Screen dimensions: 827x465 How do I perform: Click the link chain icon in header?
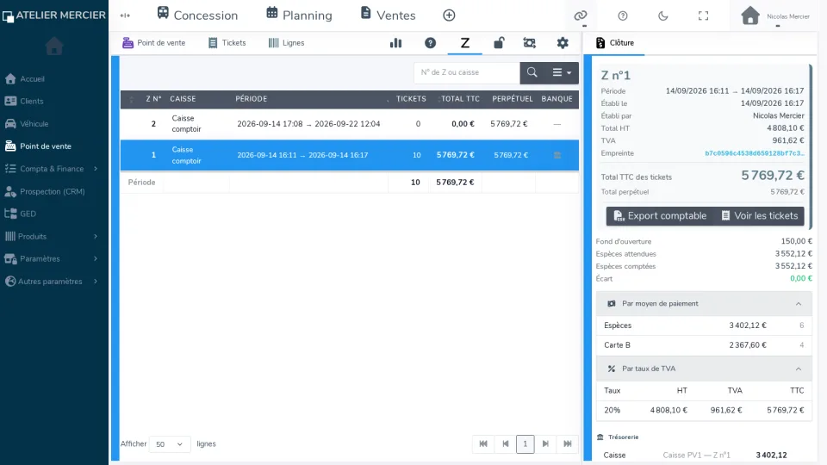[580, 15]
